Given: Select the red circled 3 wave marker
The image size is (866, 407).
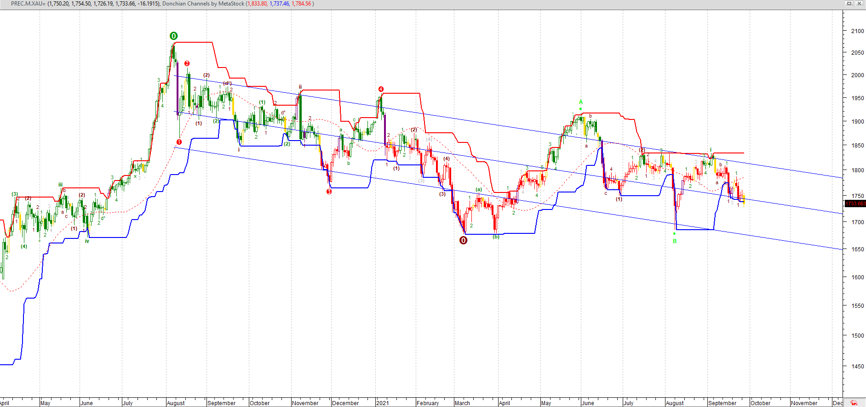Looking at the screenshot, I should [x=329, y=192].
